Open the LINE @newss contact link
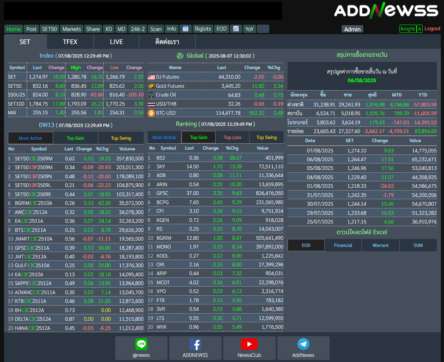444x362 pixels. click(141, 348)
